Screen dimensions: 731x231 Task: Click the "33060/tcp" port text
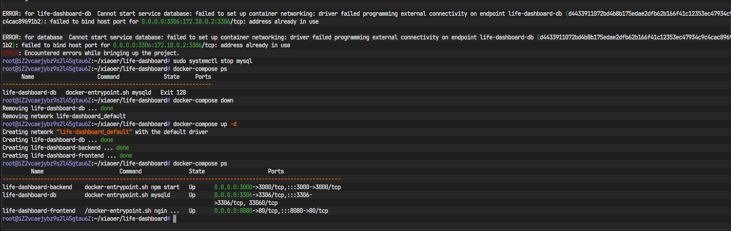click(263, 203)
